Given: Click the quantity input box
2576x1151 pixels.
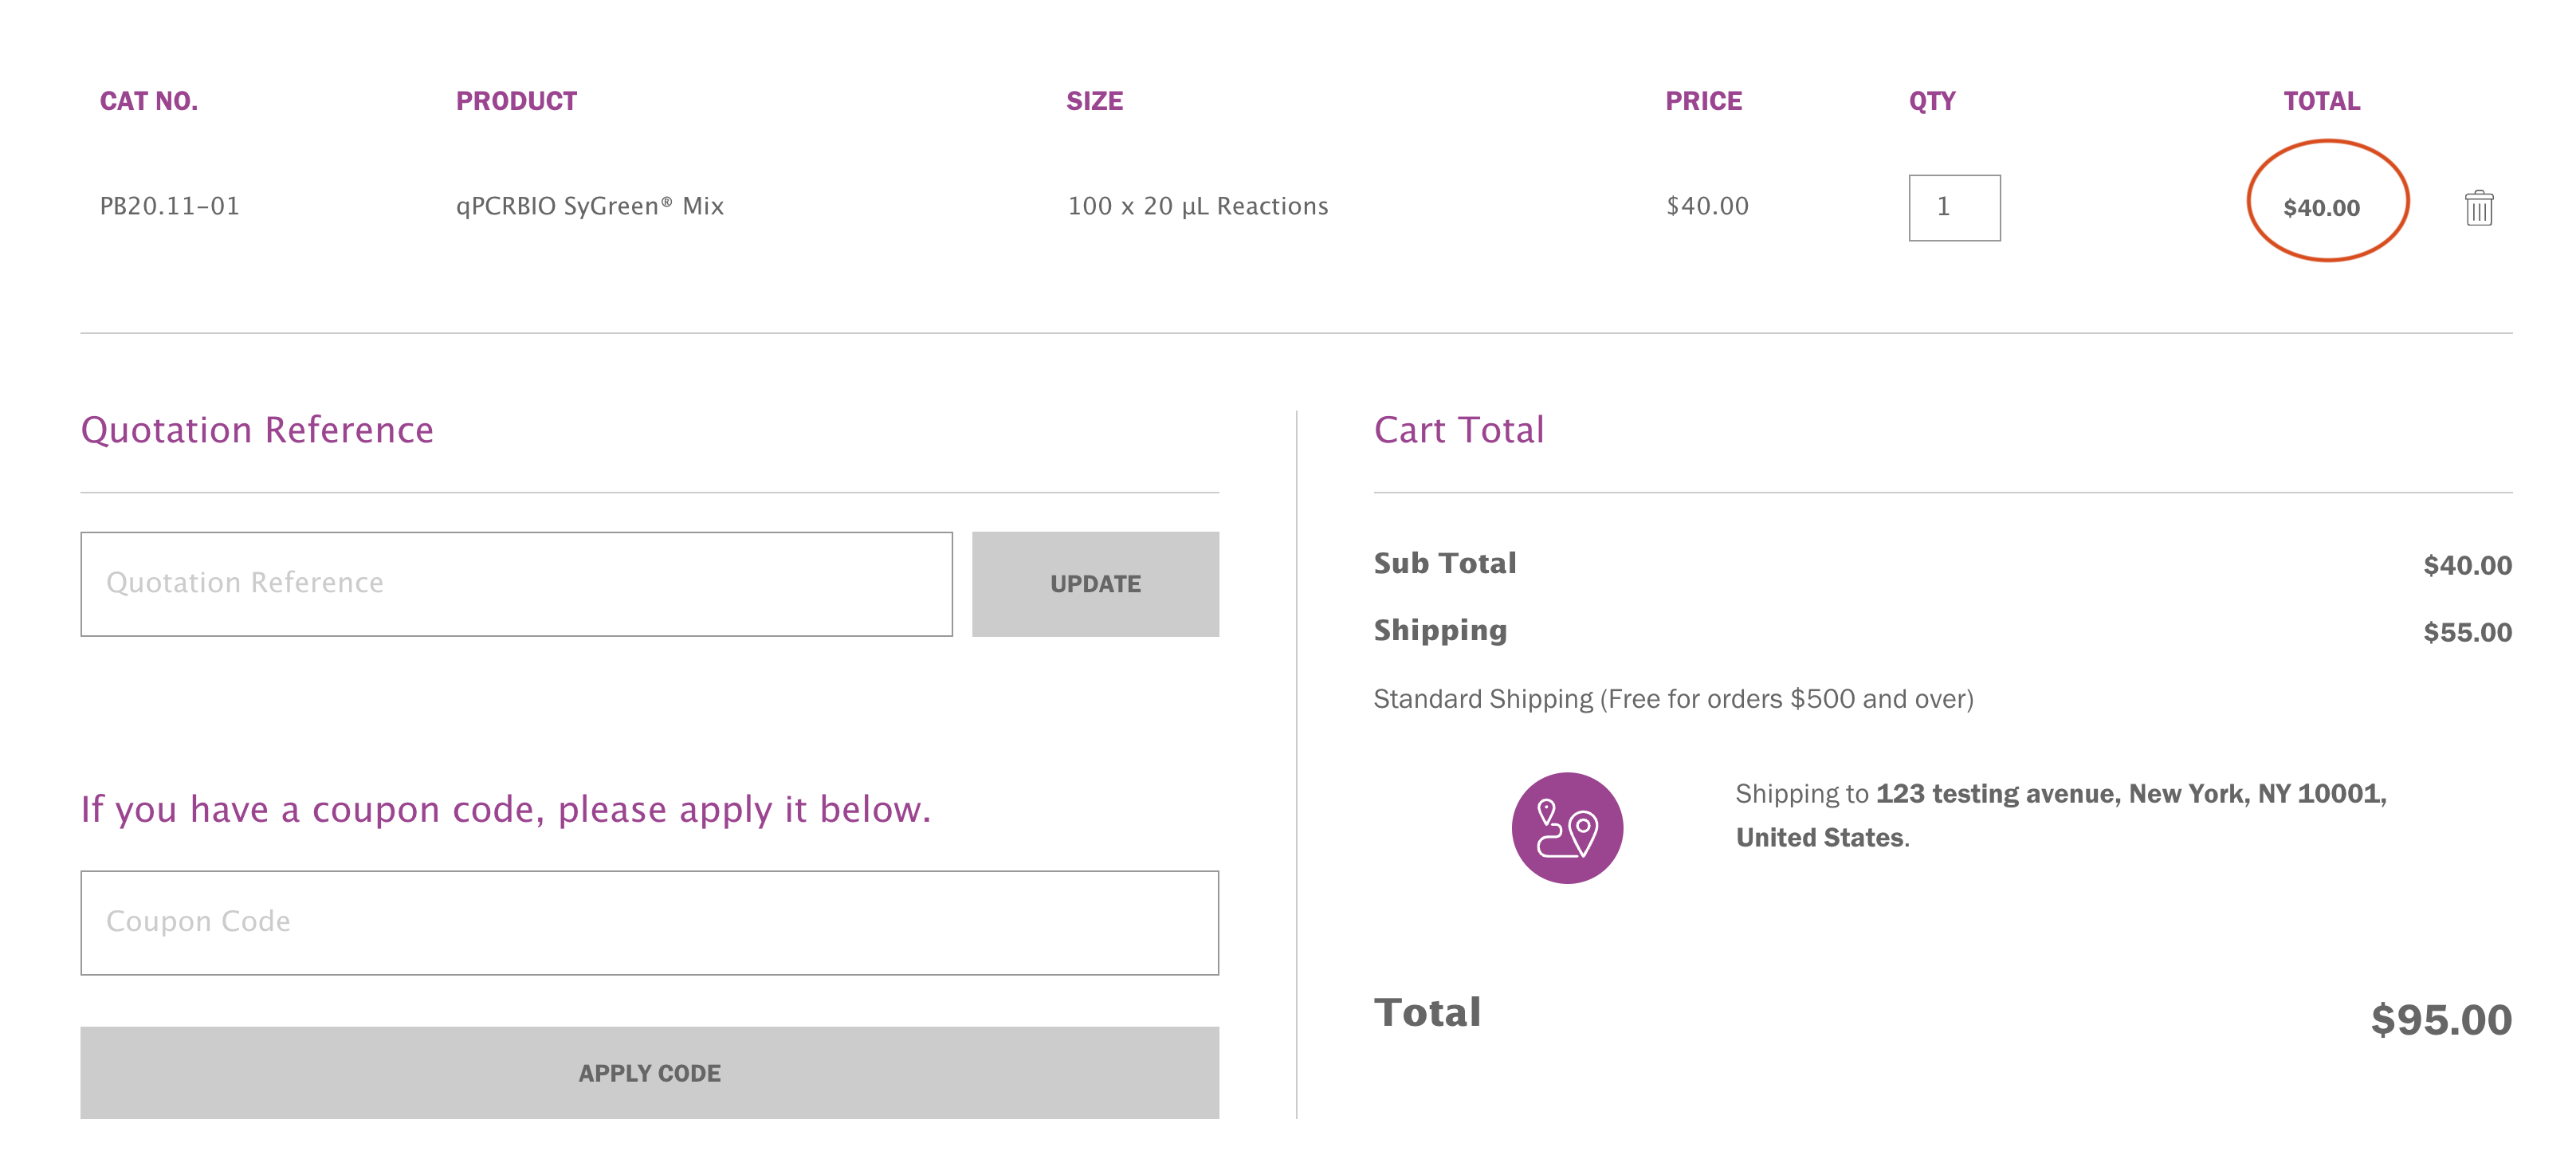Looking at the screenshot, I should coord(1953,208).
